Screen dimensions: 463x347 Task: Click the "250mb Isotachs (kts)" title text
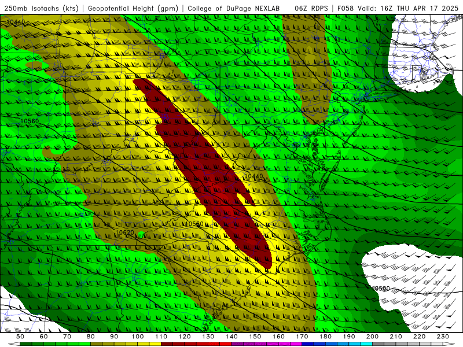pyautogui.click(x=41, y=8)
